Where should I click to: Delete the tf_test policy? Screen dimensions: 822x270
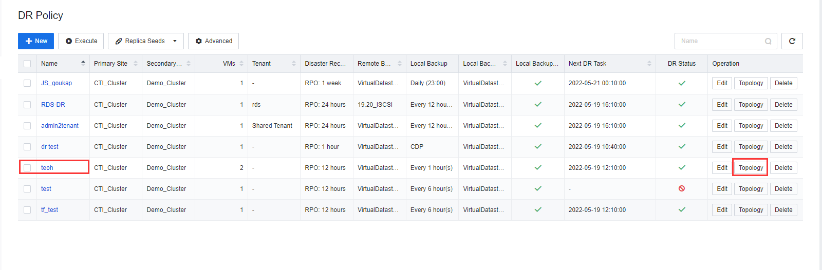coord(783,210)
